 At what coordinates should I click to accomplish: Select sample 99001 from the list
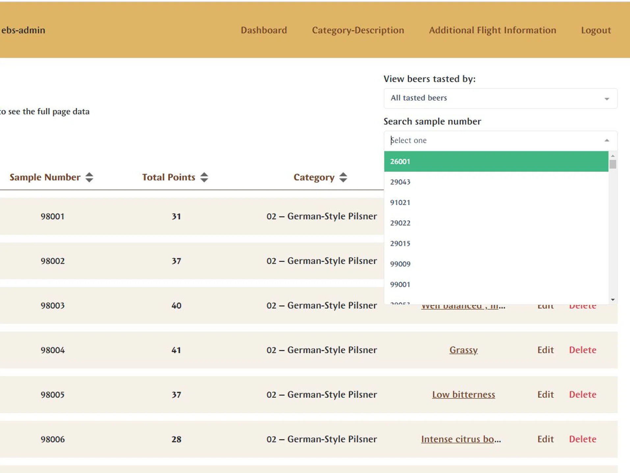click(496, 284)
